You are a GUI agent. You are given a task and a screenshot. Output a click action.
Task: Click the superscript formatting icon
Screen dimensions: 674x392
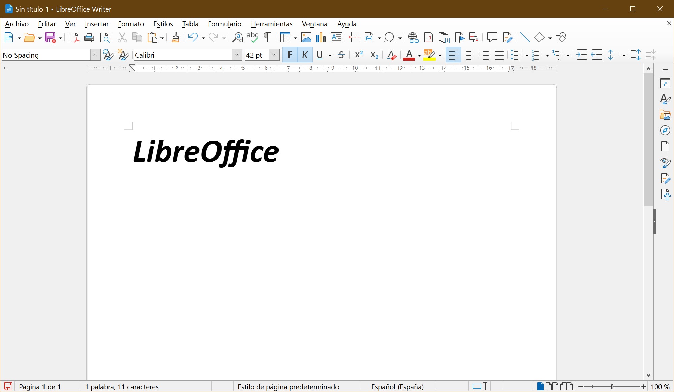[x=357, y=55]
